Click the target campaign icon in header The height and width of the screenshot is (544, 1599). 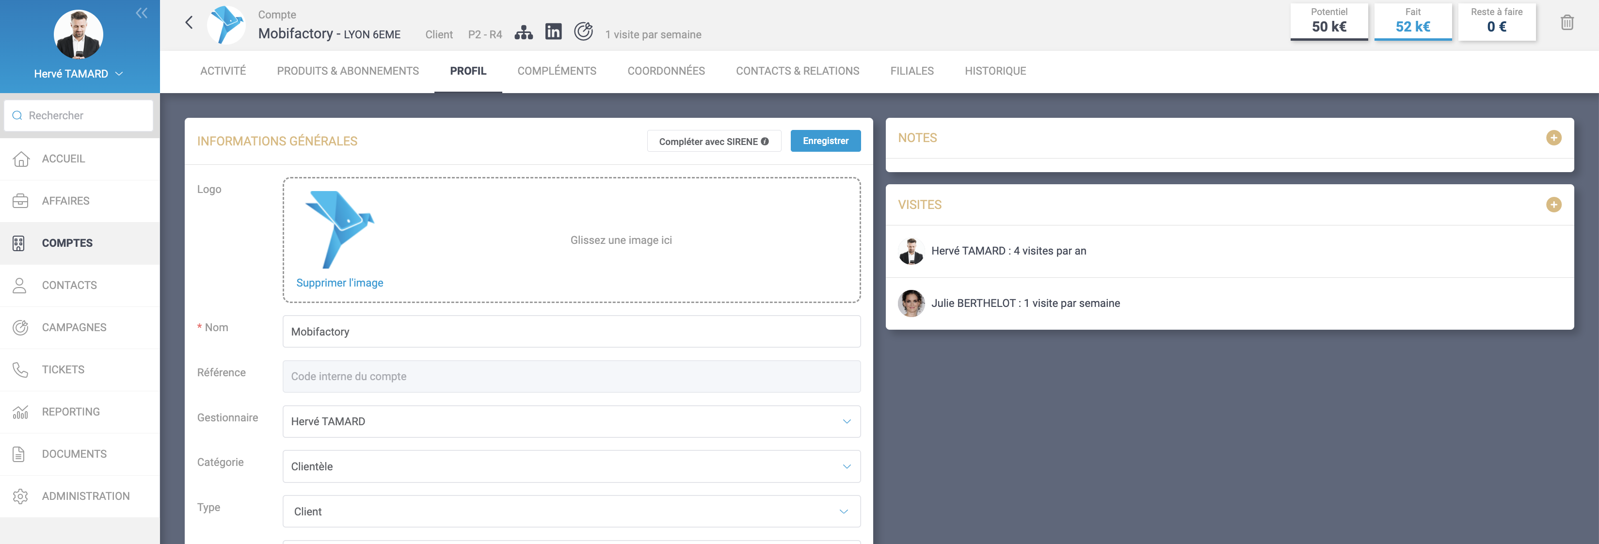pyautogui.click(x=583, y=31)
